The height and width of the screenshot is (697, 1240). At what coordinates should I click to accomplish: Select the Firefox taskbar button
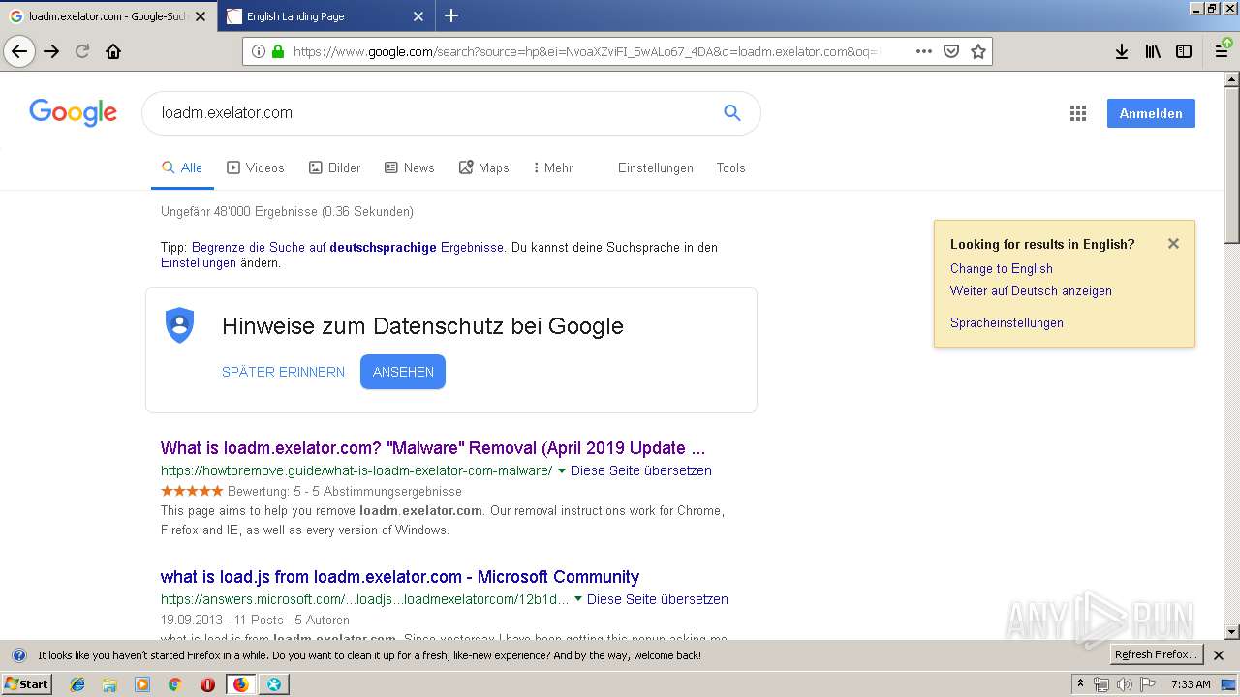(240, 684)
